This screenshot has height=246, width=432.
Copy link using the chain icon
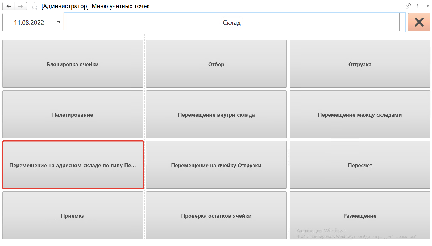pos(408,6)
